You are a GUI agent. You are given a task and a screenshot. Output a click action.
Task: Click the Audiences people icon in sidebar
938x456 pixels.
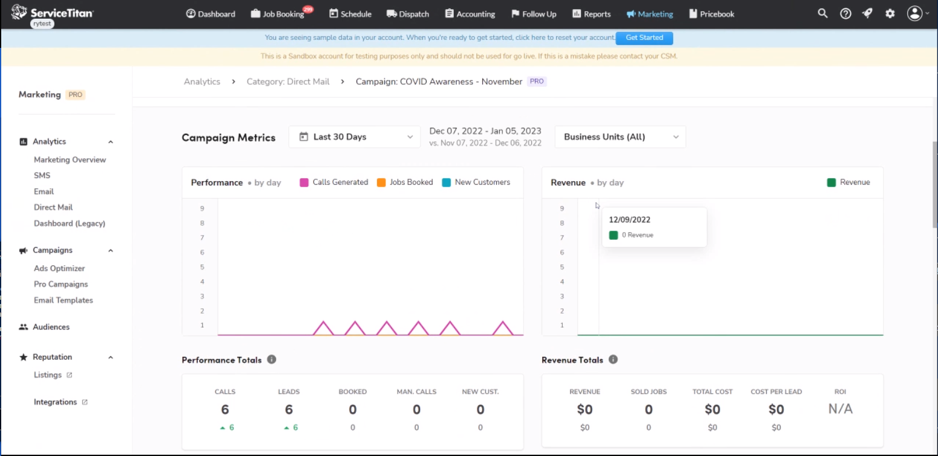pos(24,327)
